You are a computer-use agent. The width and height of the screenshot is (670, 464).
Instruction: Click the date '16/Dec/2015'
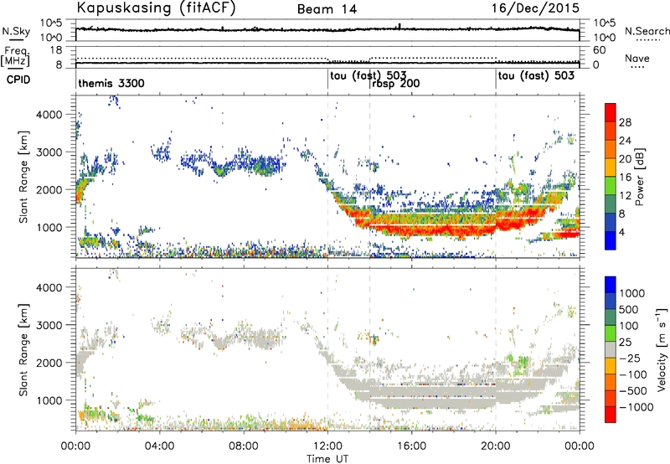click(535, 8)
